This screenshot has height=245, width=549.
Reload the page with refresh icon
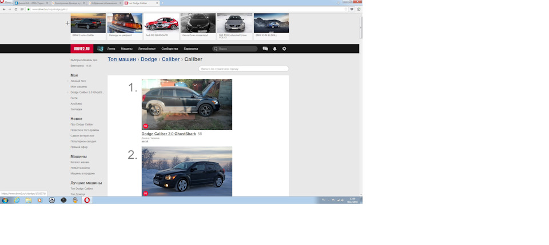(16, 10)
